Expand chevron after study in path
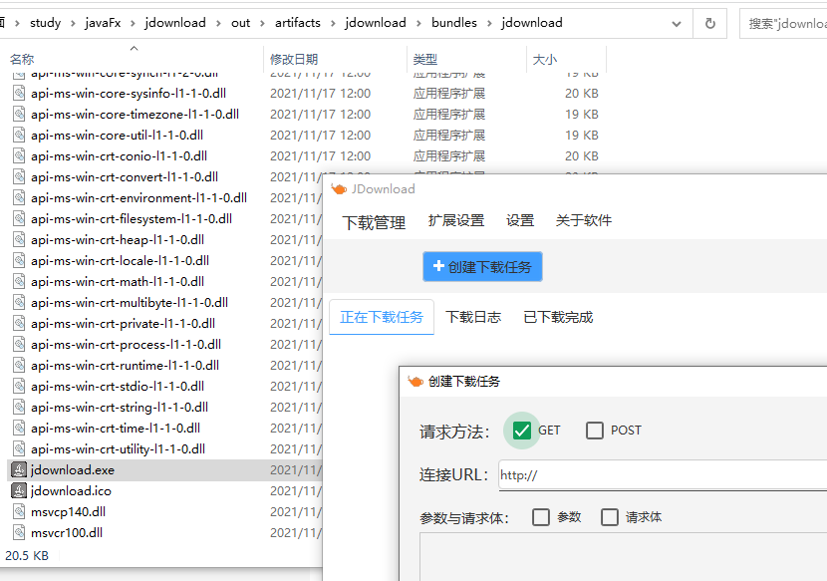This screenshot has width=827, height=581. [x=73, y=23]
